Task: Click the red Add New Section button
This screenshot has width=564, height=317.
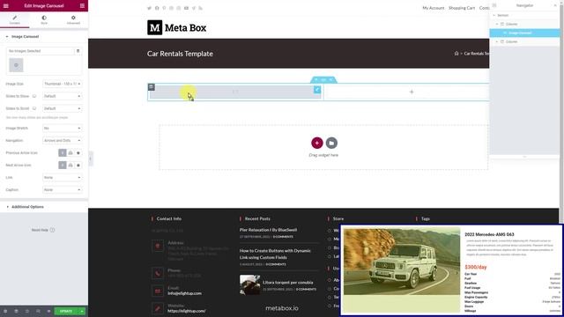Action: (317, 143)
